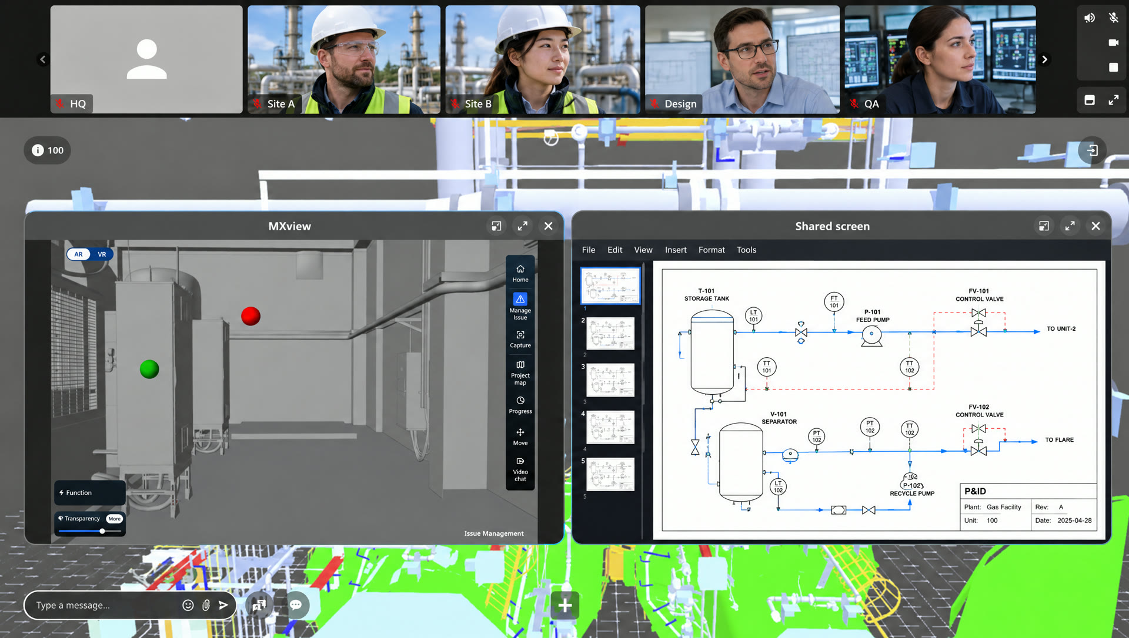The image size is (1129, 638).
Task: Switch the view mode to VR
Action: click(x=102, y=254)
